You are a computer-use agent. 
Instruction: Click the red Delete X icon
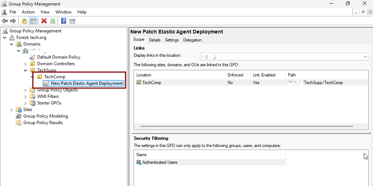click(44, 21)
